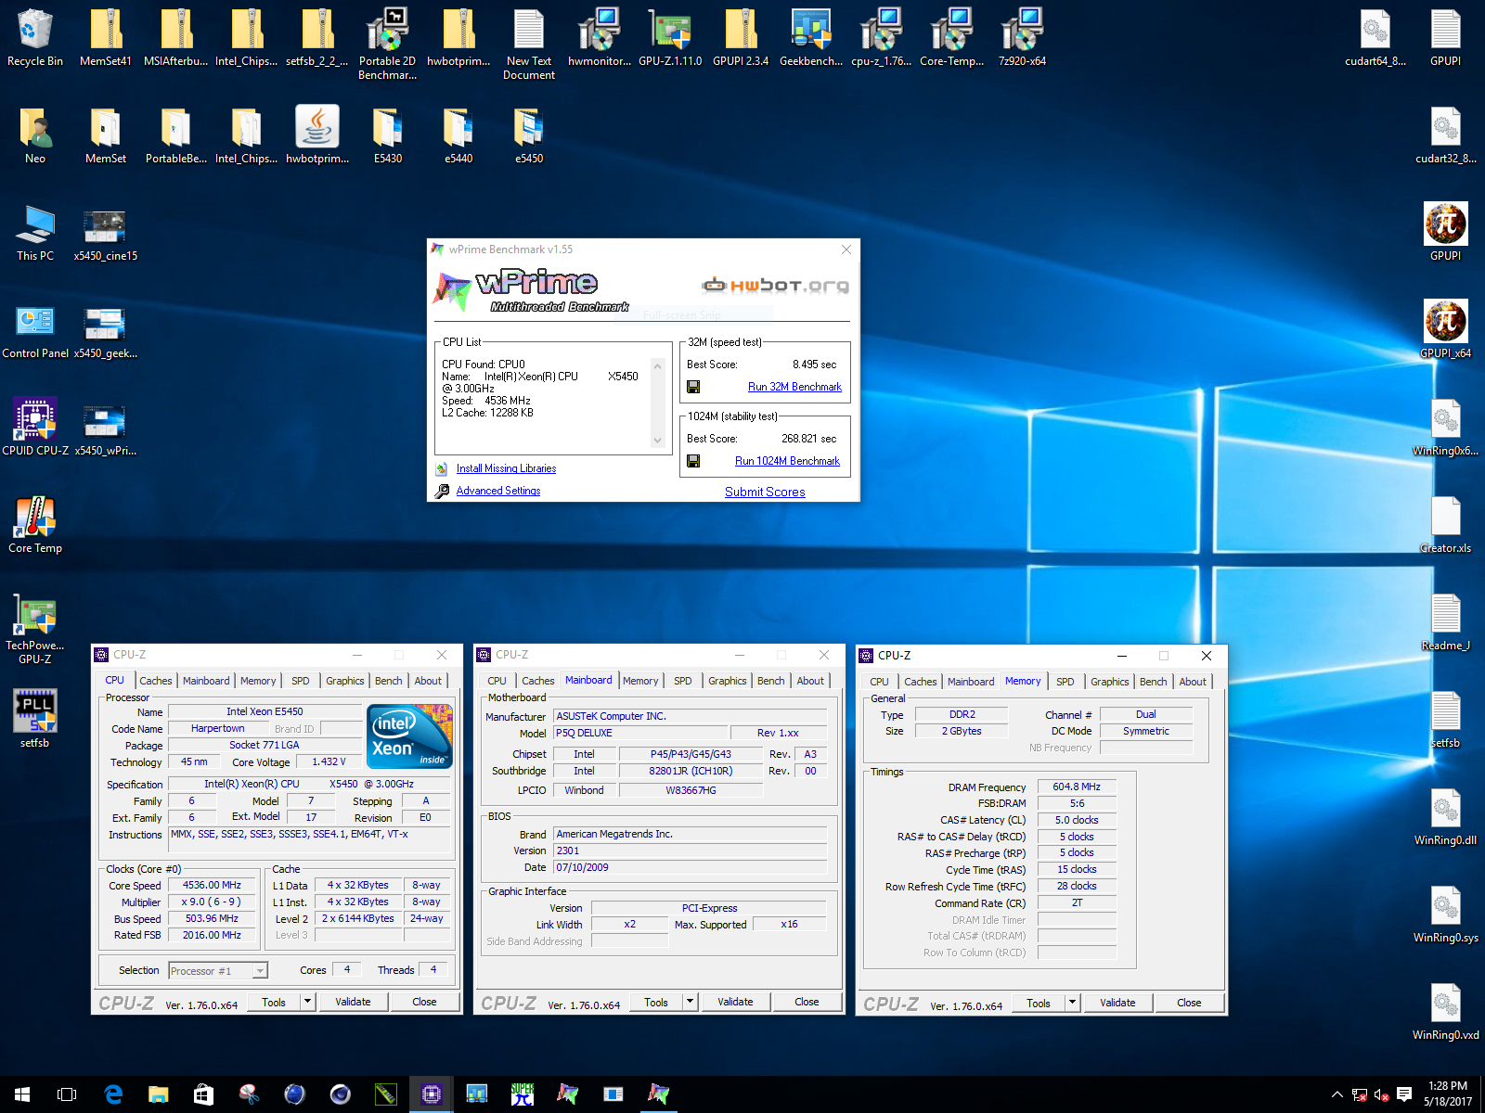Open the WinRing0.dll file icon
1485x1113 pixels.
[x=1445, y=816]
